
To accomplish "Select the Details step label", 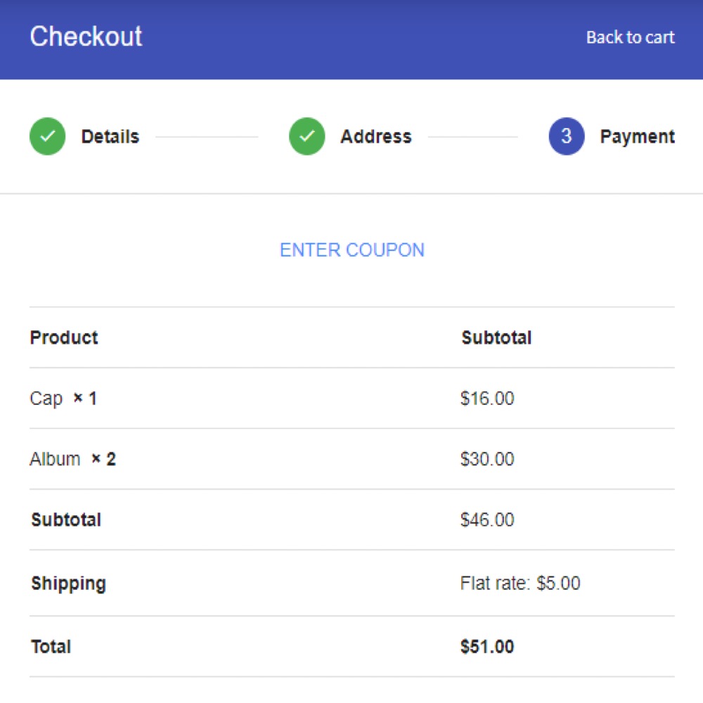I will [110, 136].
